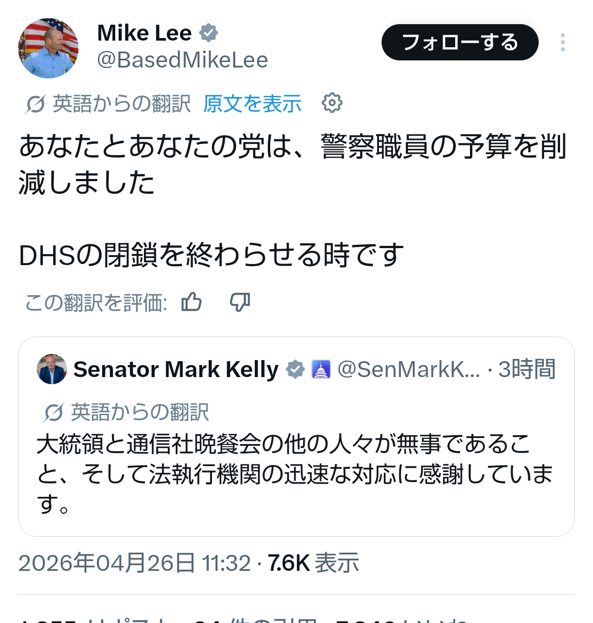Open Senator Mark Kelly's avatar
Image resolution: width=593 pixels, height=623 pixels.
(52, 369)
